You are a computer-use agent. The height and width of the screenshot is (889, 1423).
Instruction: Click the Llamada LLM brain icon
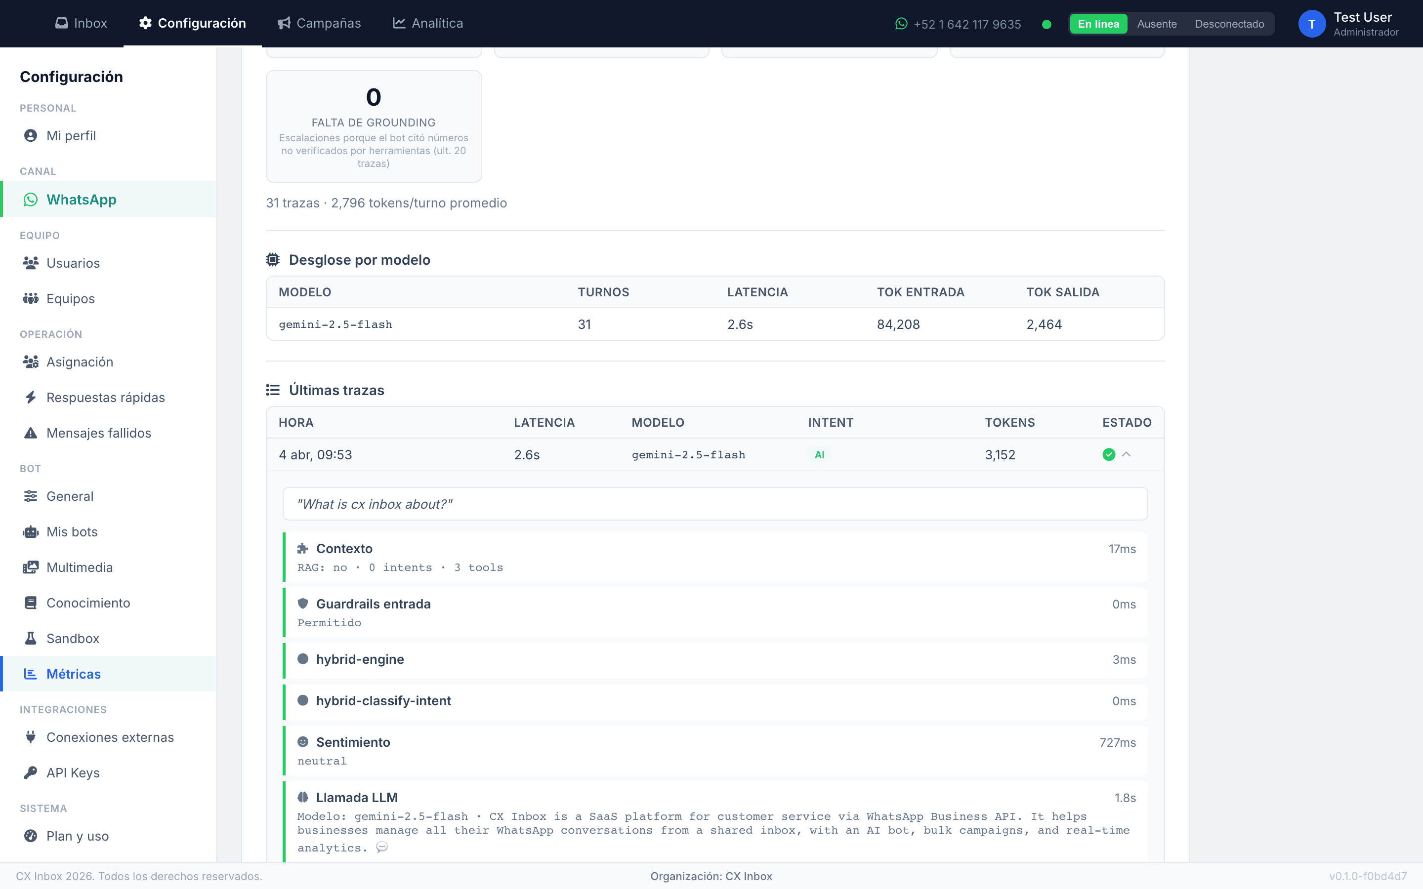[303, 797]
